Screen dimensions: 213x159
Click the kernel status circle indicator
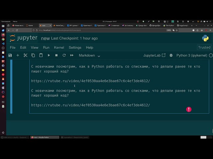pos(211,55)
